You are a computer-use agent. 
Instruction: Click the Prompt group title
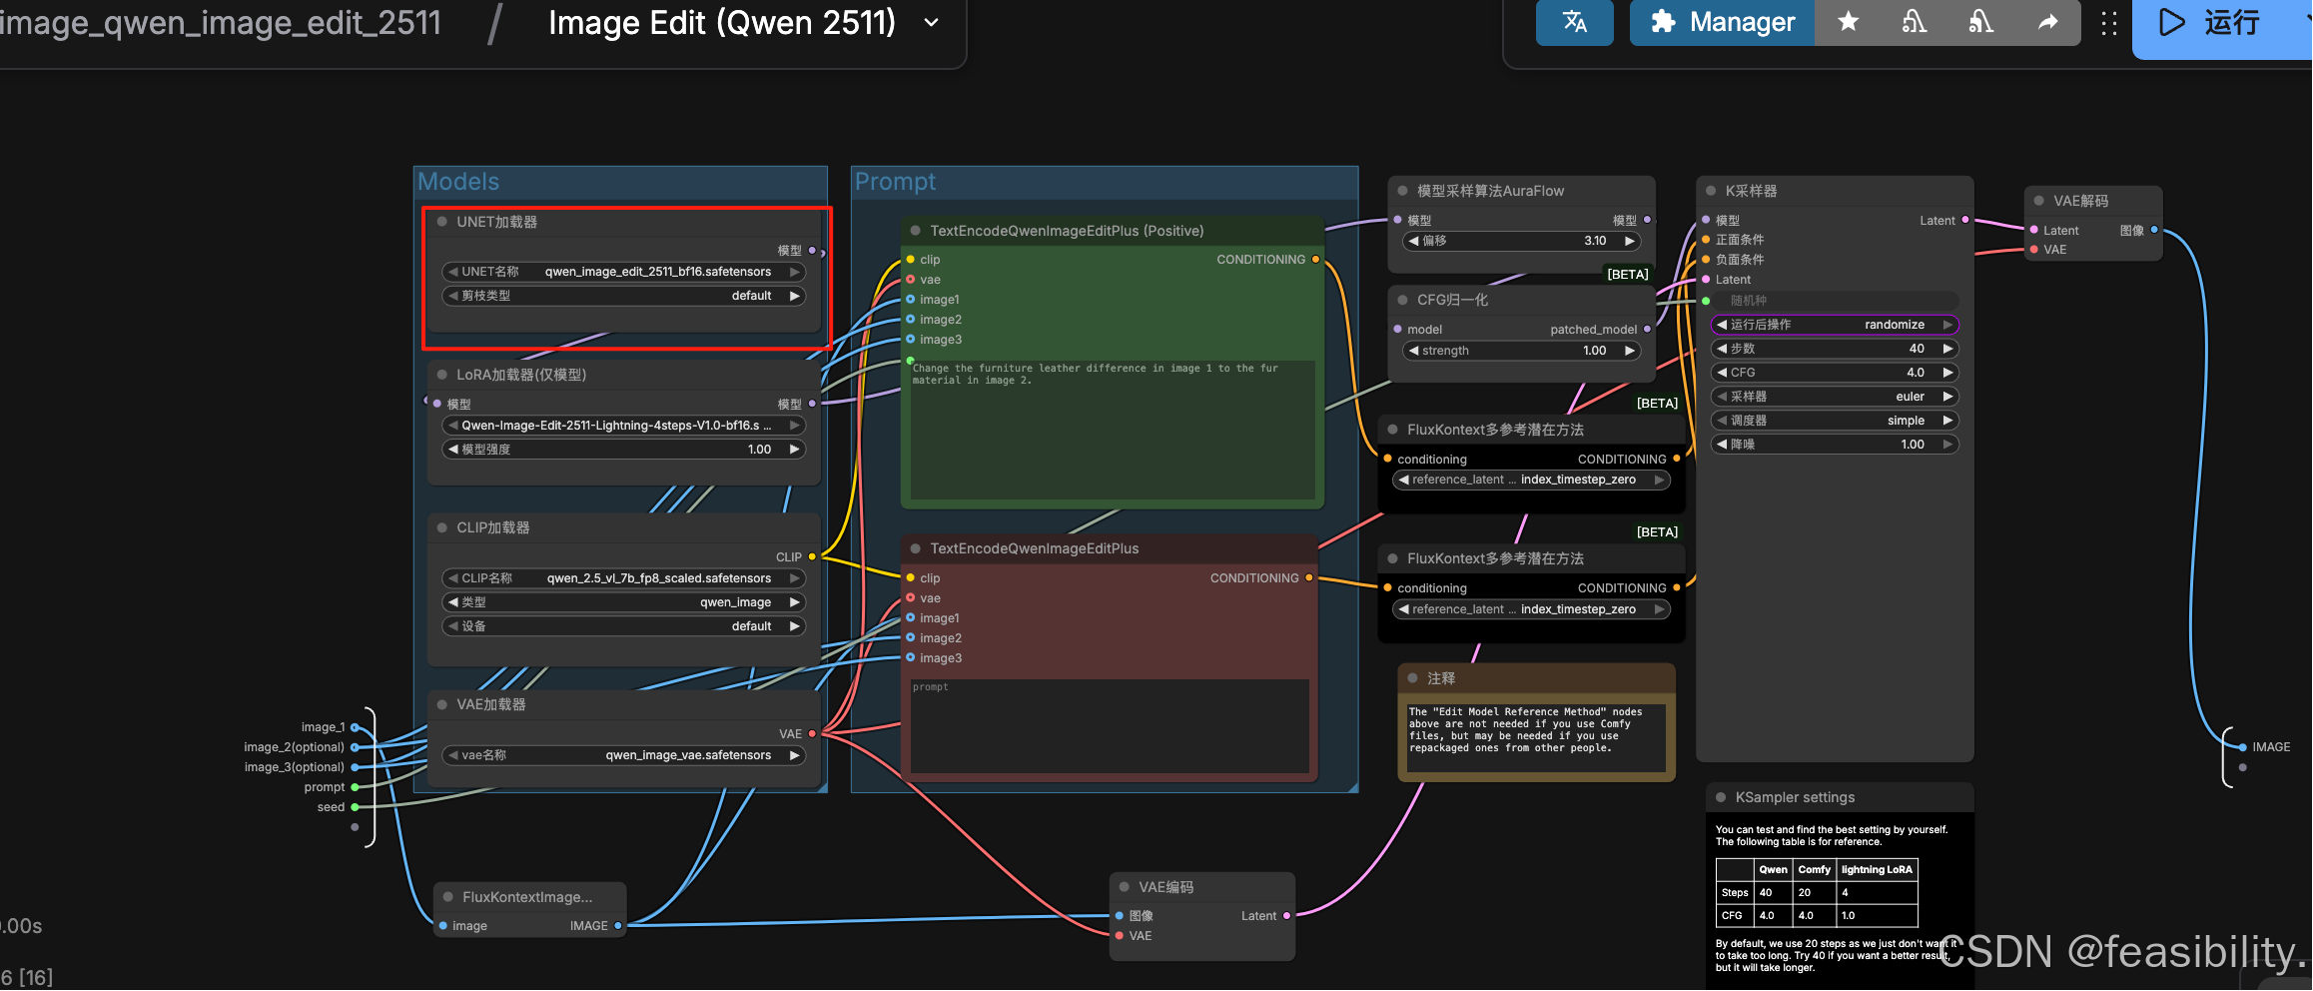(x=896, y=182)
